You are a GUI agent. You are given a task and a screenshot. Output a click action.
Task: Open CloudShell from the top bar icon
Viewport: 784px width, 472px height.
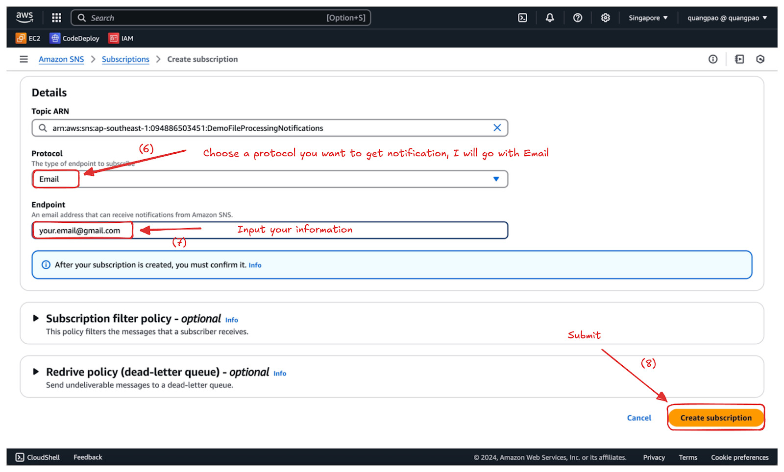(523, 18)
